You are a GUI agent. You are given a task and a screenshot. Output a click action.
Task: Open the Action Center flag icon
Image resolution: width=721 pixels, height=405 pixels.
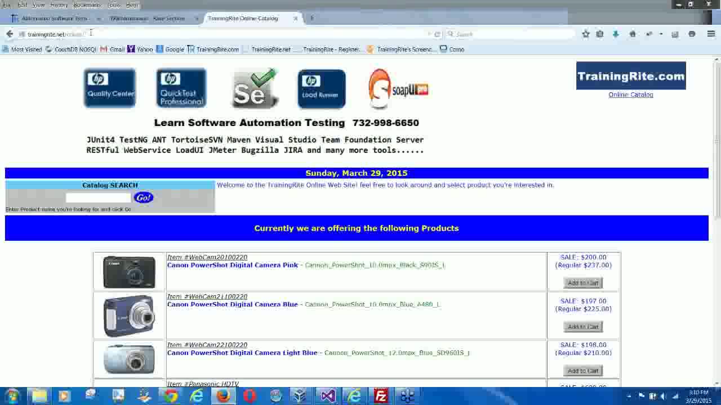pos(642,396)
